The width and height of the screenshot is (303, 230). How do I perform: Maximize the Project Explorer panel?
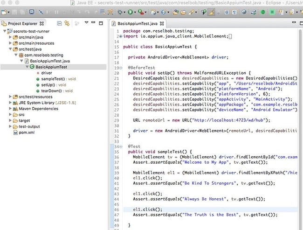pos(101,23)
